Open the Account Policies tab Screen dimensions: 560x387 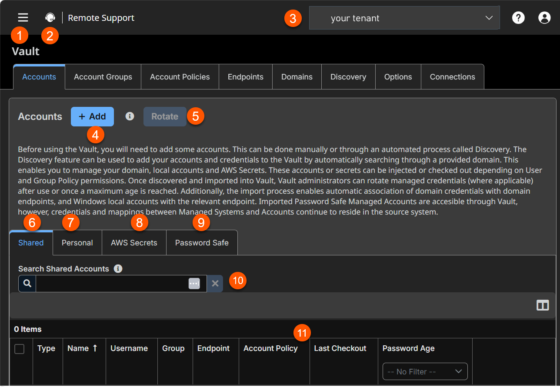[180, 77]
